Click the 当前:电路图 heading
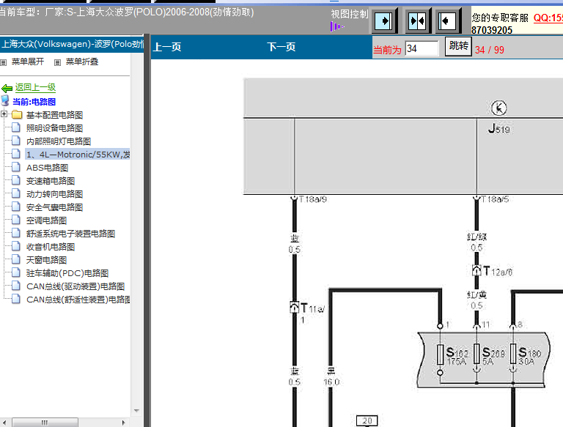 click(34, 102)
